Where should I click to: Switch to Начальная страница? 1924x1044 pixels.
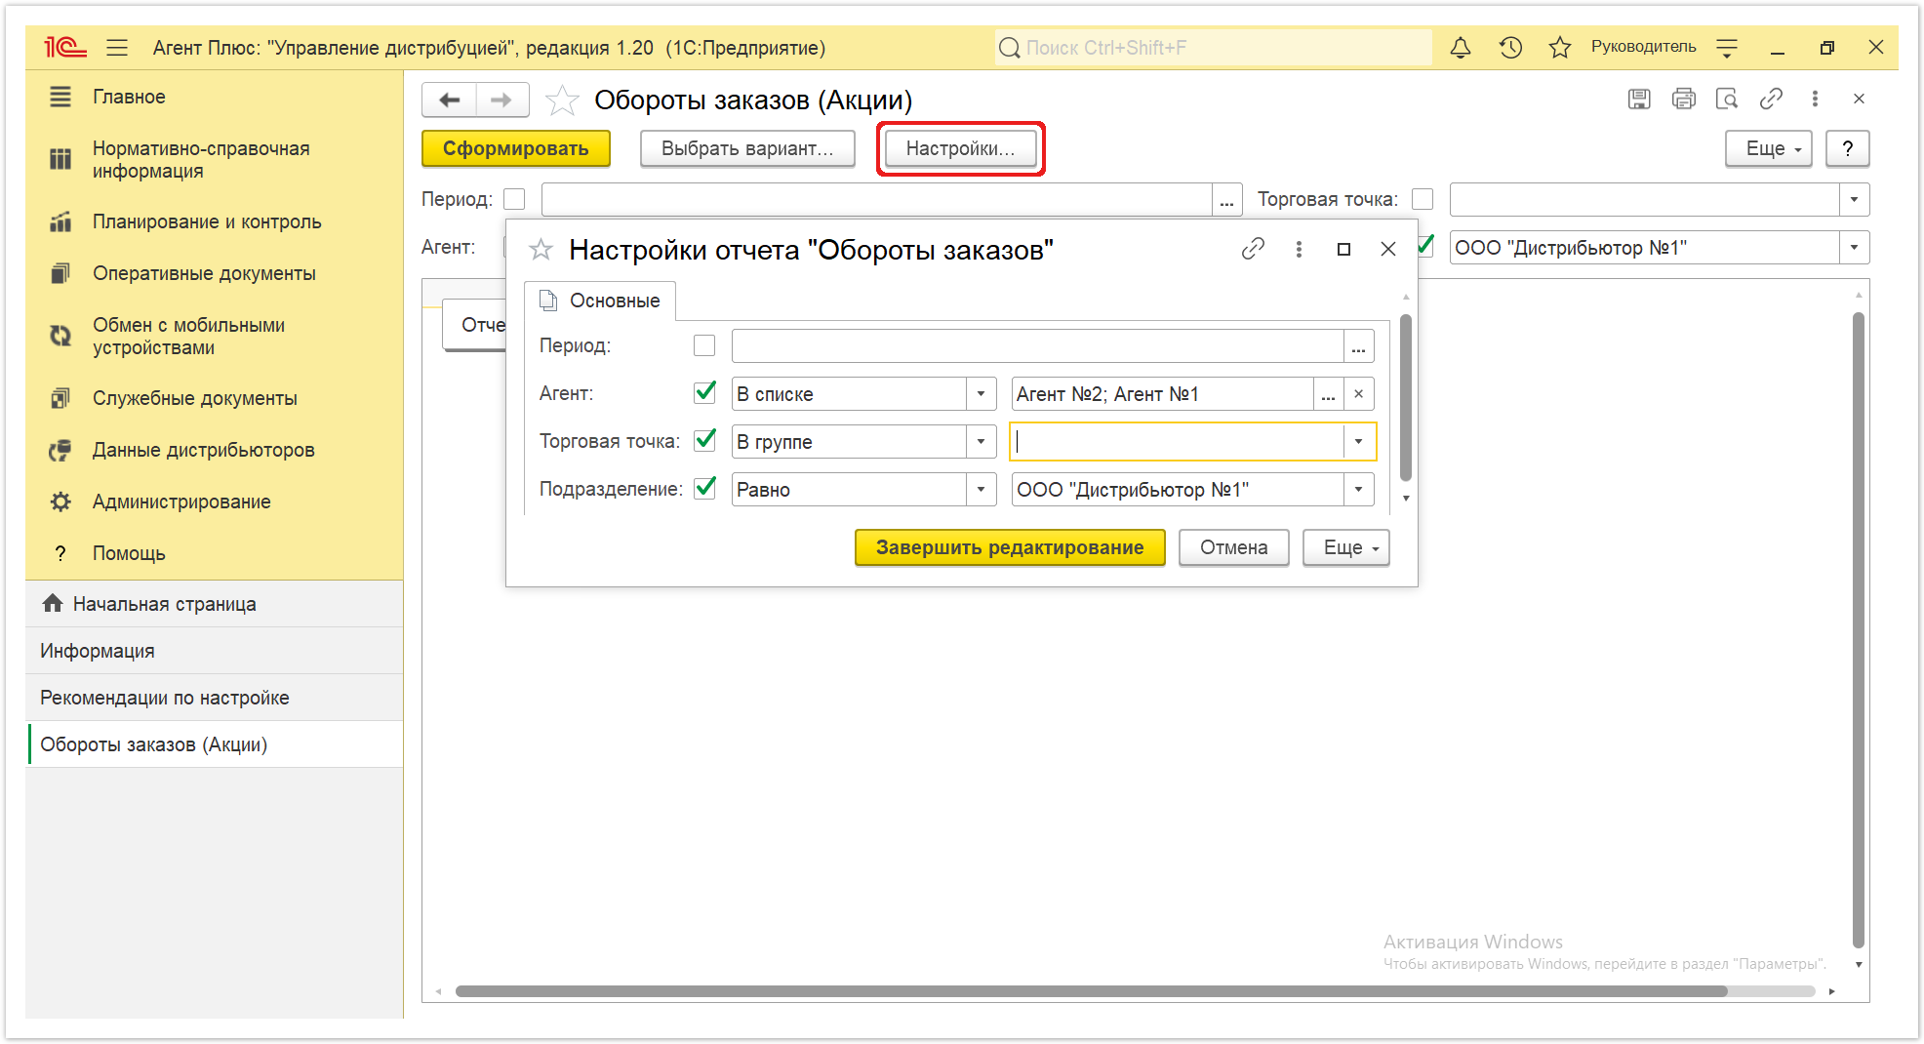tap(215, 604)
